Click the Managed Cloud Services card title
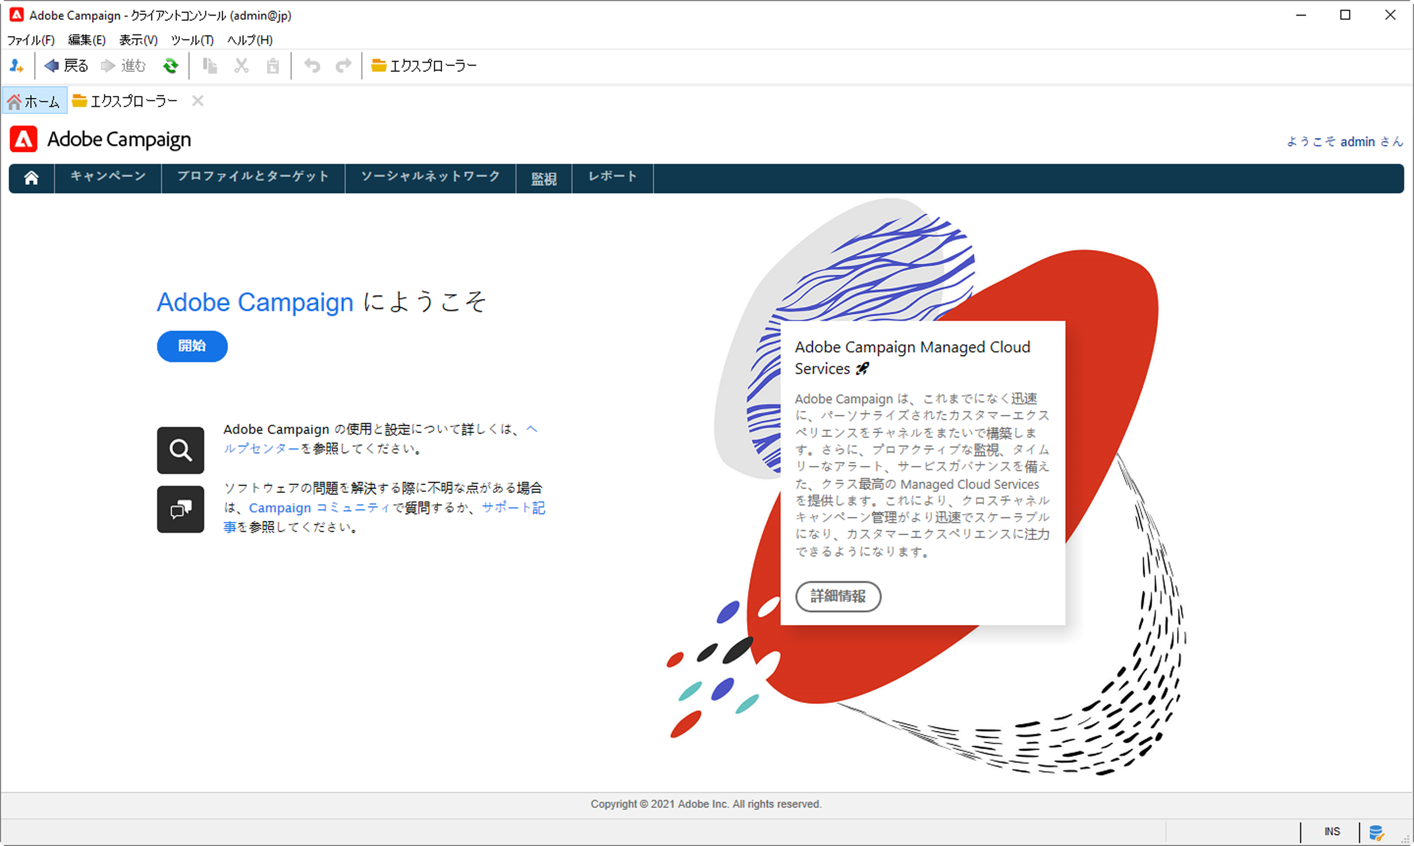 pos(912,358)
